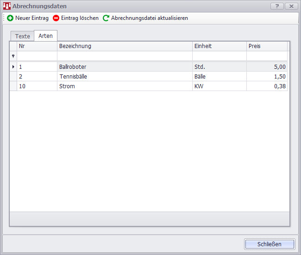
Task: Sort by the Nr column header
Action: pyautogui.click(x=37, y=46)
